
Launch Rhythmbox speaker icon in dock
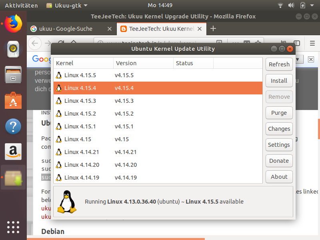(x=13, y=49)
